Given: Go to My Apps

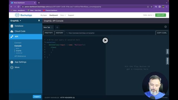Looking at the screenshot, I should [x=44, y=15].
